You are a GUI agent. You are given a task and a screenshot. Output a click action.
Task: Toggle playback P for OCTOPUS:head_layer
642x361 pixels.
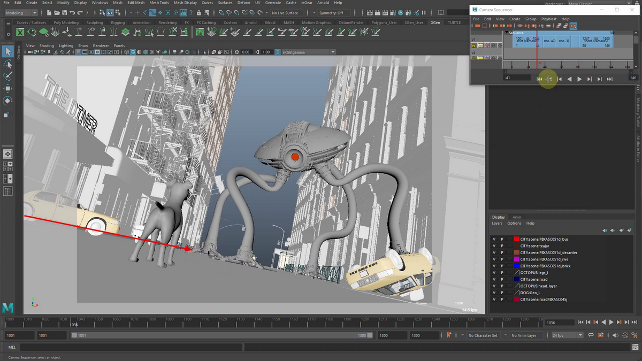[502, 286]
